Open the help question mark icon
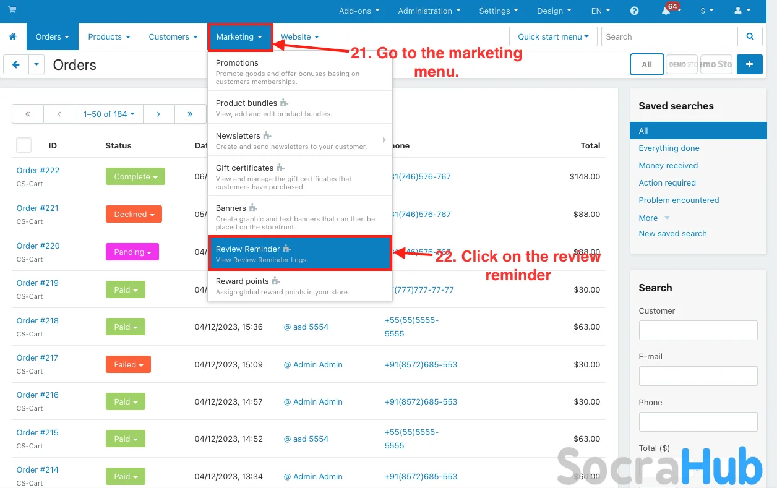The height and width of the screenshot is (488, 777). click(634, 11)
